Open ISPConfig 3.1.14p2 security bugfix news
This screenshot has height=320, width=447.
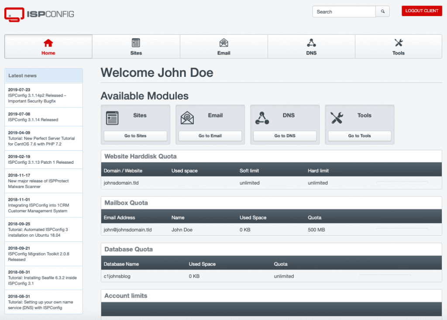tap(38, 98)
